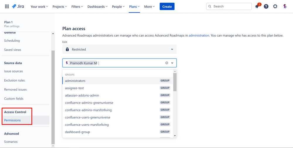
Task: Follow the administration link
Action: pos(199,35)
